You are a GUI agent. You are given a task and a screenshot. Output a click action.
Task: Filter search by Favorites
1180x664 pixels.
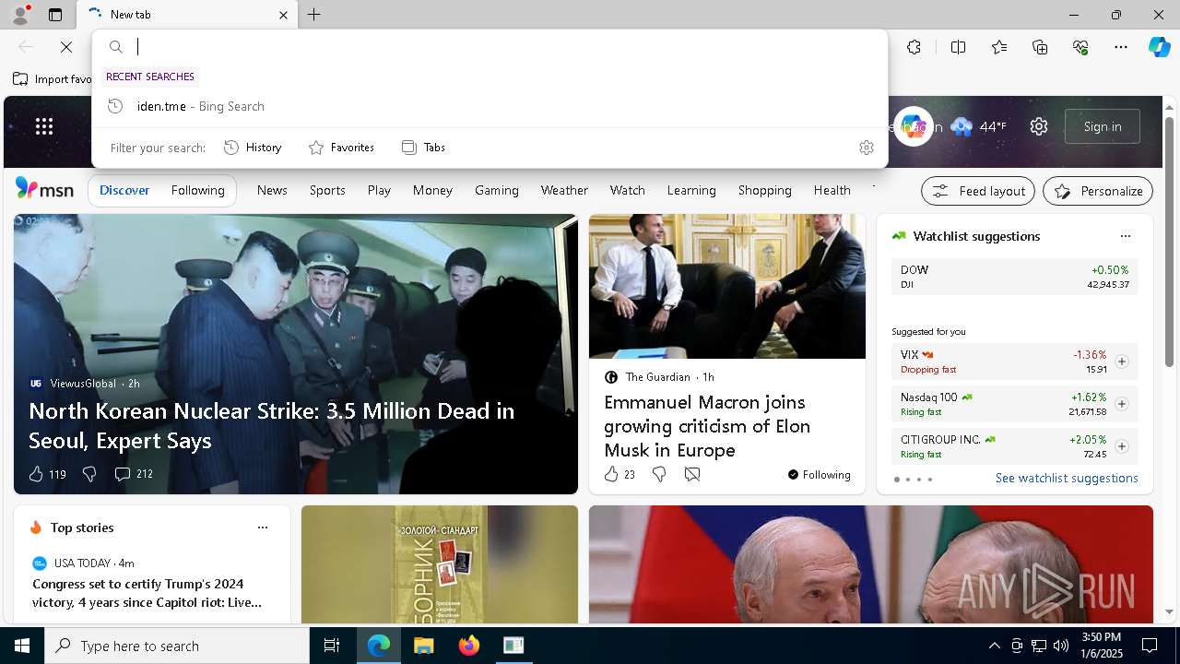(x=341, y=148)
